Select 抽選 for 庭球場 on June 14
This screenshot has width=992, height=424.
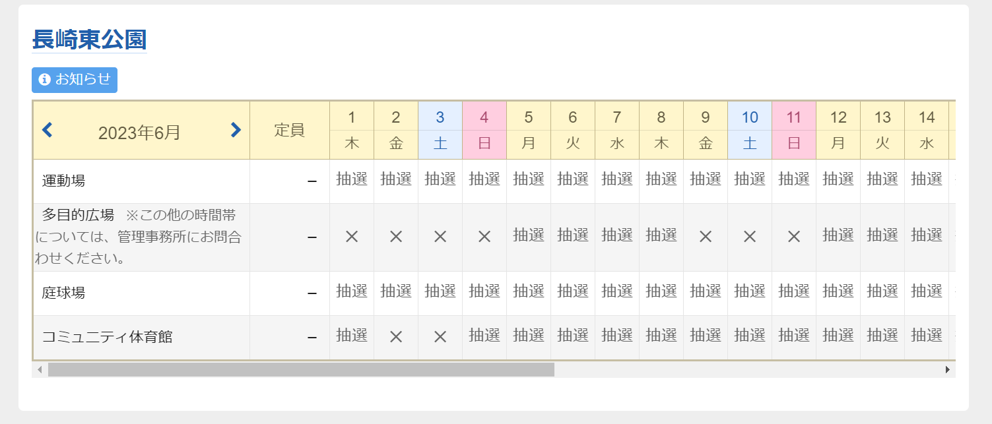click(x=927, y=291)
